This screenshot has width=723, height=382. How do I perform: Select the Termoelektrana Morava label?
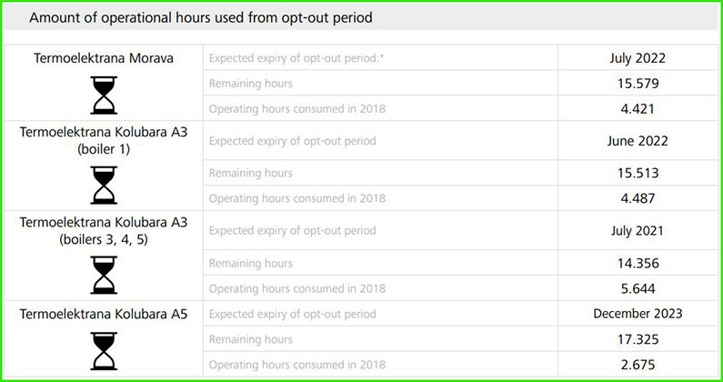click(x=104, y=58)
